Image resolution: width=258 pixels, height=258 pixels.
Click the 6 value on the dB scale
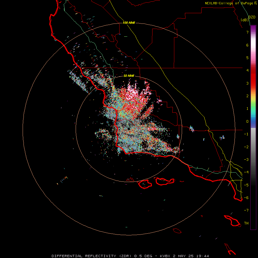[x=247, y=45]
